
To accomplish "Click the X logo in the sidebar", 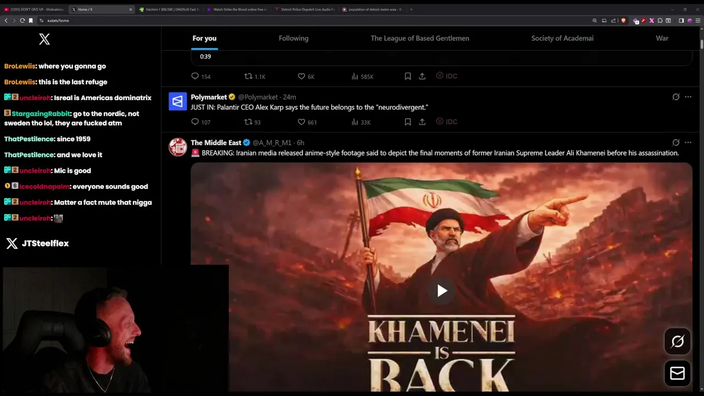I will pos(45,39).
